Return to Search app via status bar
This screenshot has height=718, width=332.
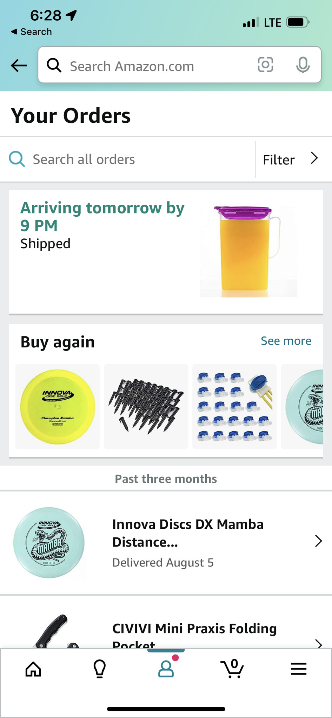click(32, 32)
